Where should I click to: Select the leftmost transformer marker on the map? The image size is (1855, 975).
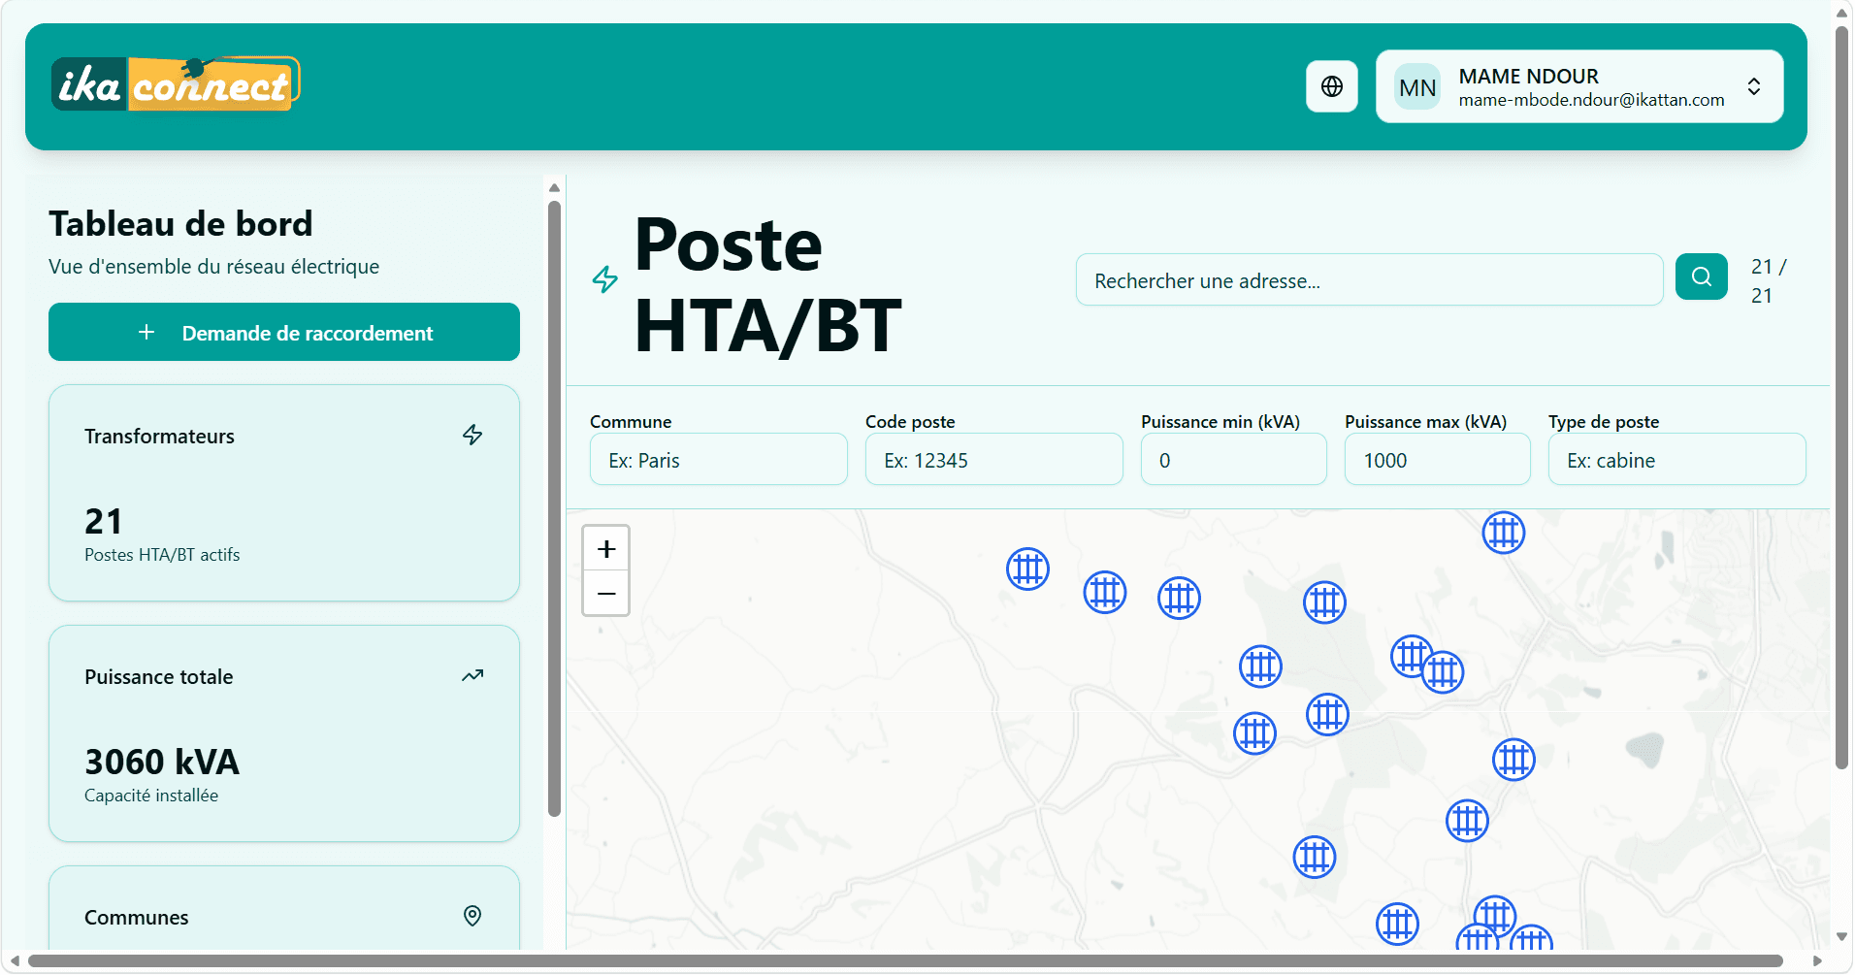pos(1028,569)
